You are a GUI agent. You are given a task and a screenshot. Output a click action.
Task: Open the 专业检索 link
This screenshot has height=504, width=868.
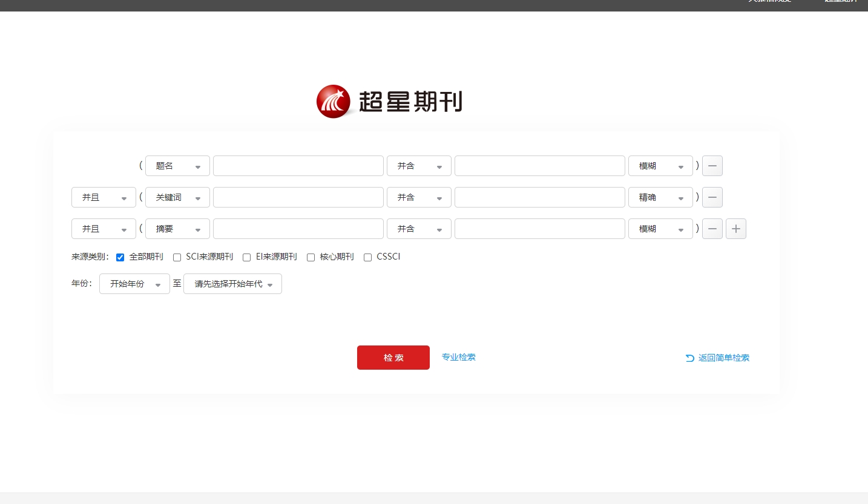pos(458,357)
